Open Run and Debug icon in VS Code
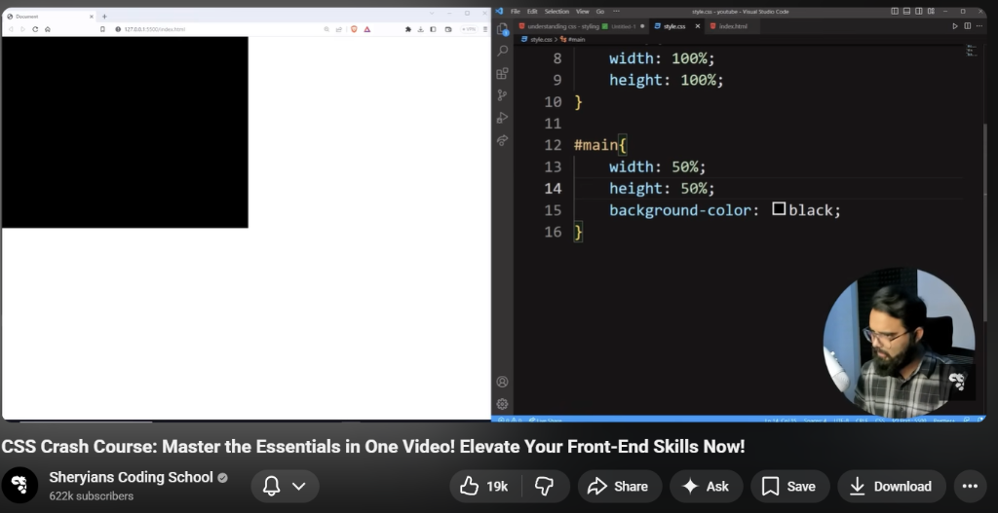Screen dimensions: 998x513 [503, 118]
